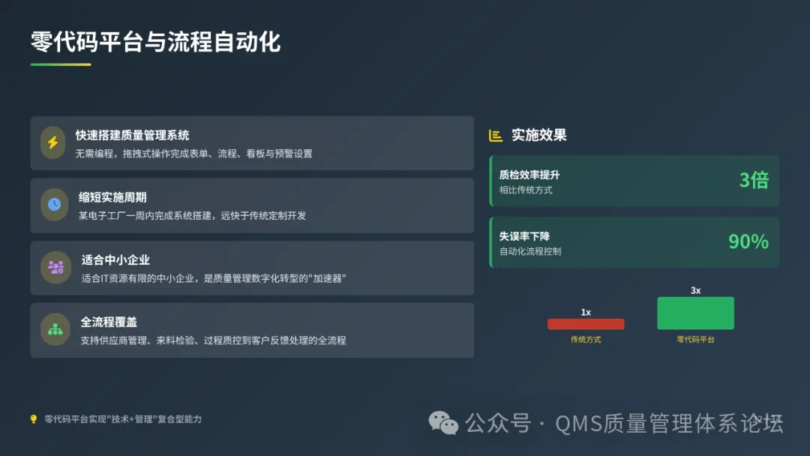
Task: Click the 传统方式 chart label
Action: [586, 339]
